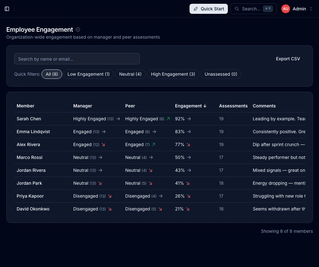
Task: Click Jordan Rivera's peer downward trend arrow
Action: click(x=151, y=170)
